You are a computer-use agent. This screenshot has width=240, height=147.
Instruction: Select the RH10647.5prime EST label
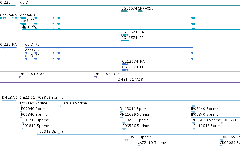[x=208, y=126]
